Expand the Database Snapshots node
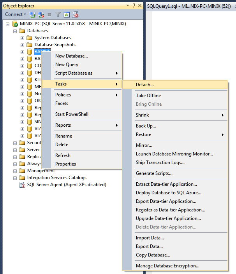The height and width of the screenshot is (274, 236). [22, 45]
